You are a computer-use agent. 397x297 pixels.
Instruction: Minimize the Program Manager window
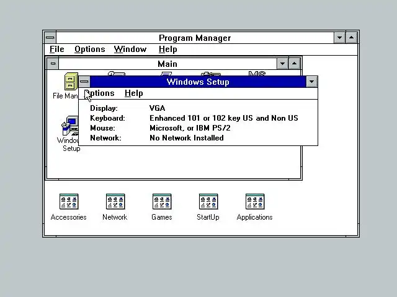pos(340,38)
